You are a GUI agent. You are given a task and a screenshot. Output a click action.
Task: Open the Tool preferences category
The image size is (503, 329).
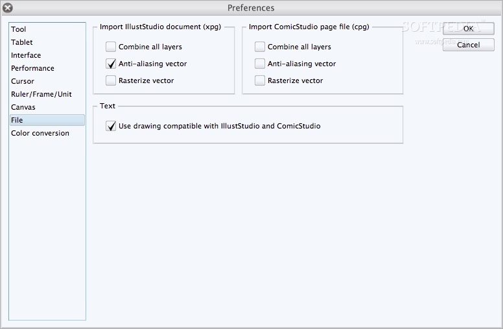pyautogui.click(x=19, y=29)
